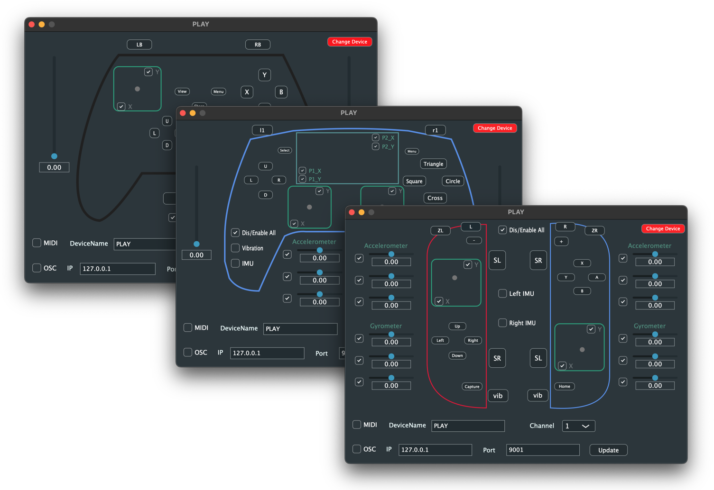Click Change Device in the front window

pos(663,229)
